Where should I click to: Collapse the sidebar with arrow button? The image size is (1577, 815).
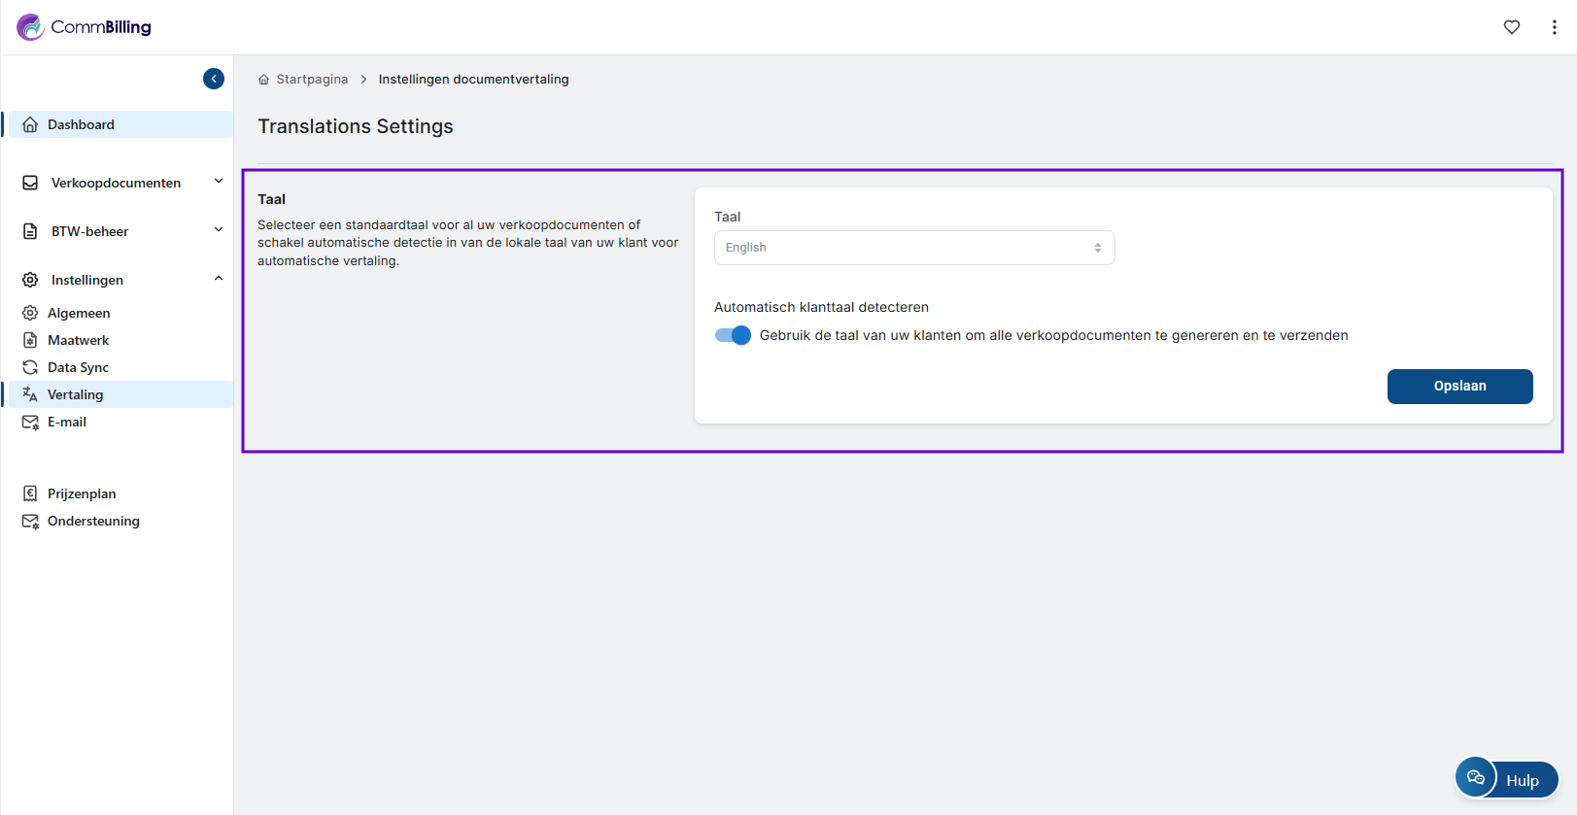pyautogui.click(x=214, y=79)
